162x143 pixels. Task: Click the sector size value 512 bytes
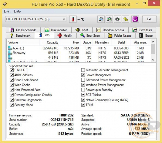point(66,133)
